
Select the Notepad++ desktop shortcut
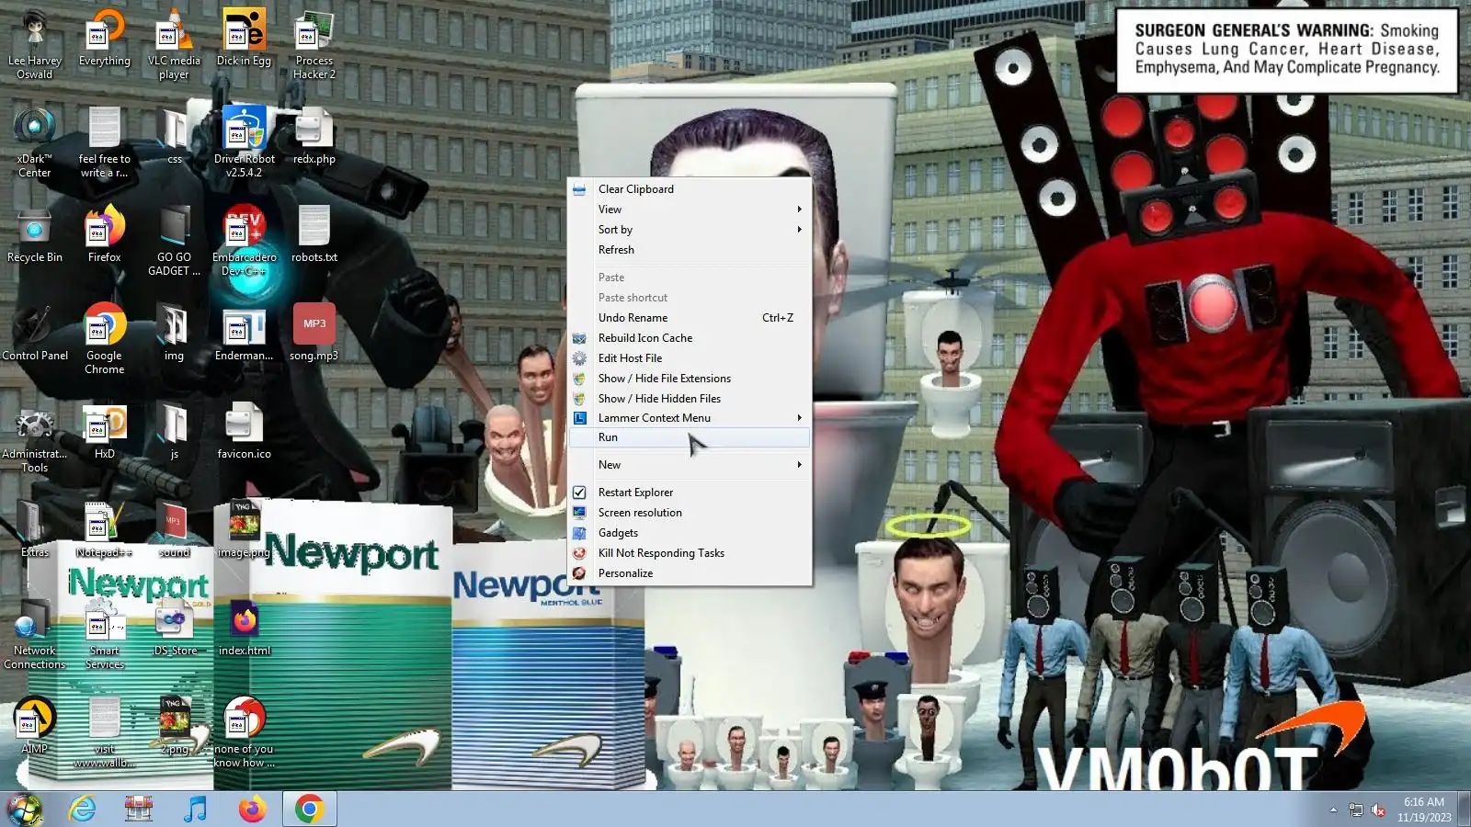pos(105,529)
